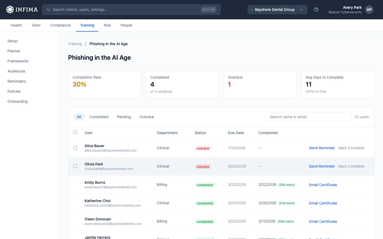Click the 2/22/2026 completed date
The image size is (383, 239).
(267, 185)
